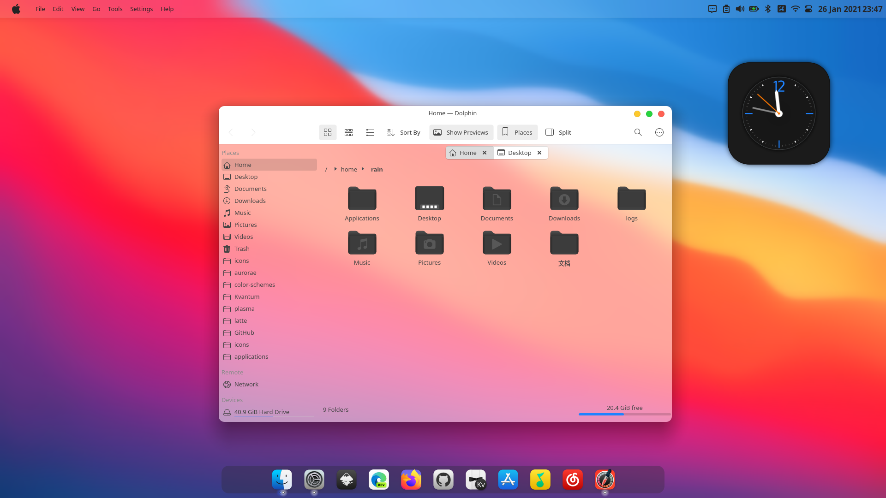Open Music in Places sidebar
This screenshot has height=498, width=886.
coord(269,213)
